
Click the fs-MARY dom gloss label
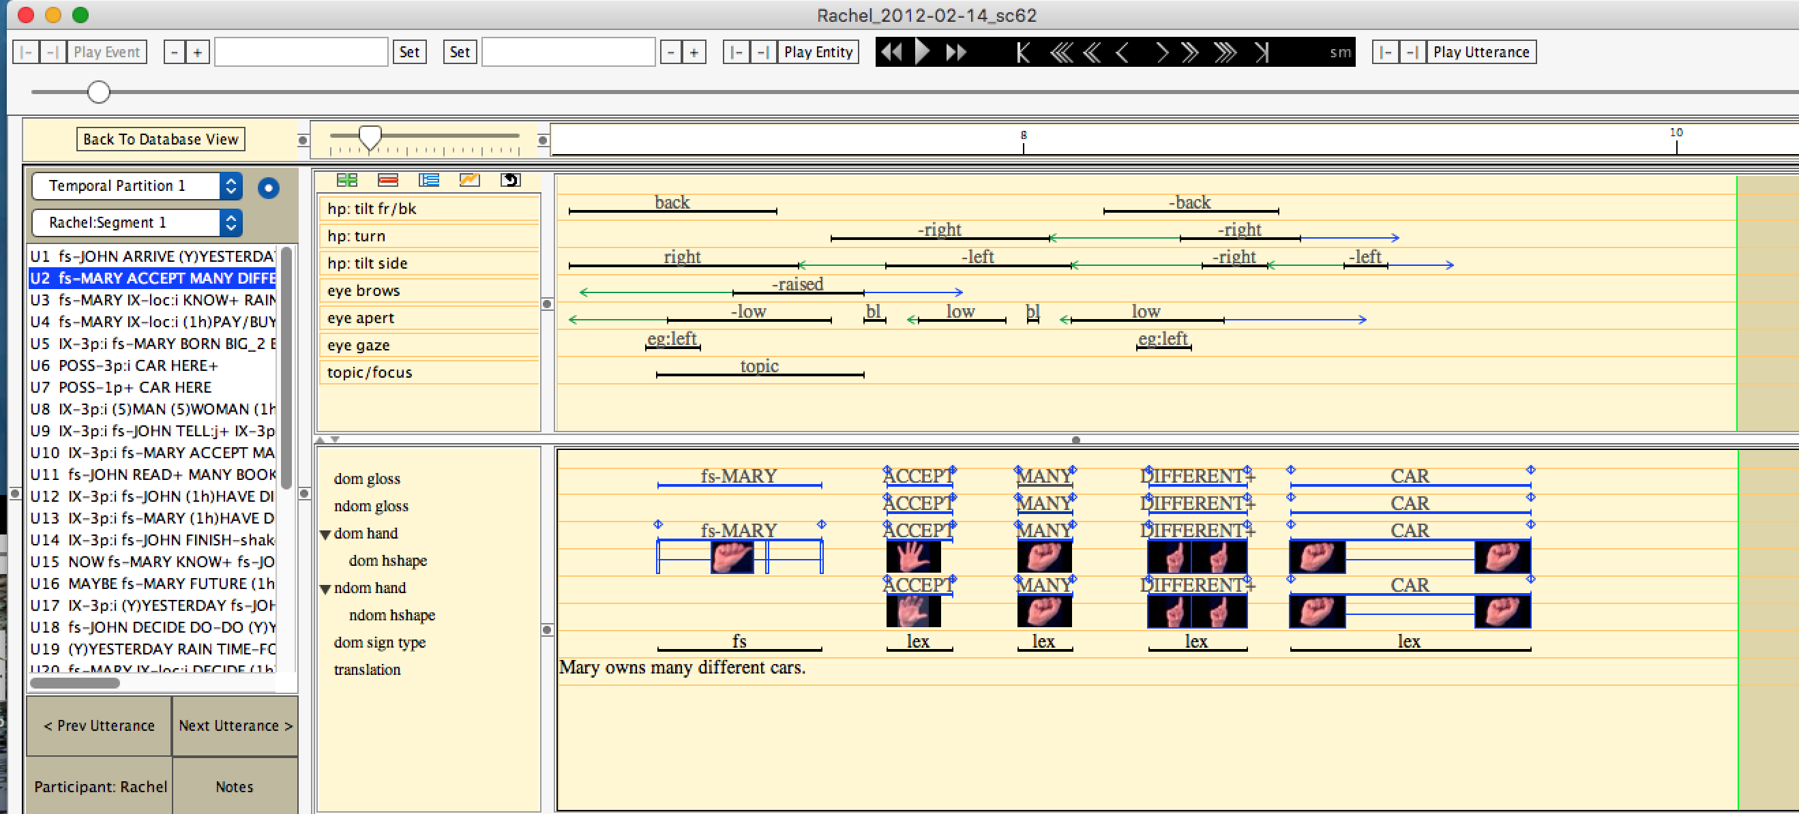(738, 476)
